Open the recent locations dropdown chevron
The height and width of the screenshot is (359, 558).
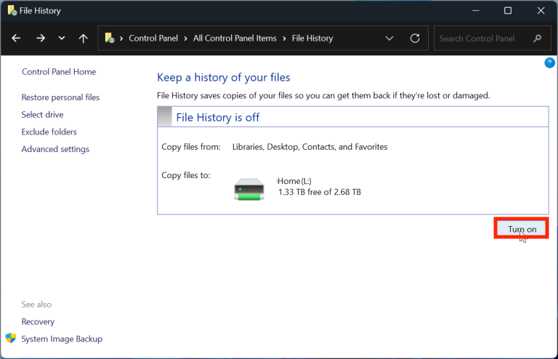point(62,38)
